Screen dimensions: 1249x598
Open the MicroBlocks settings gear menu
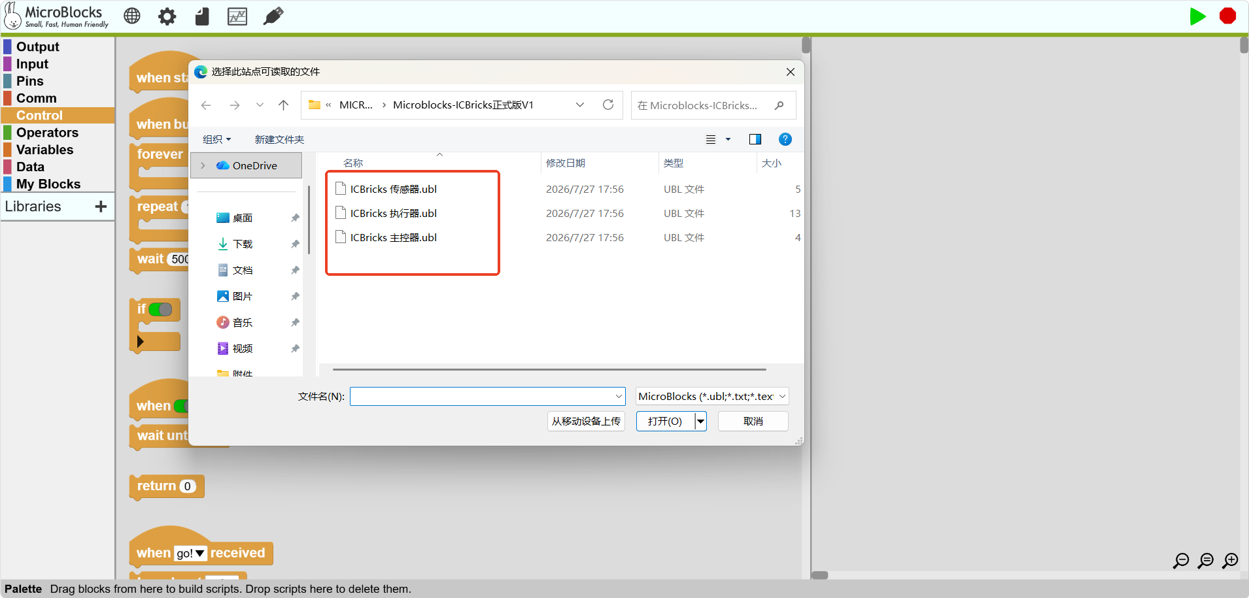[x=167, y=16]
